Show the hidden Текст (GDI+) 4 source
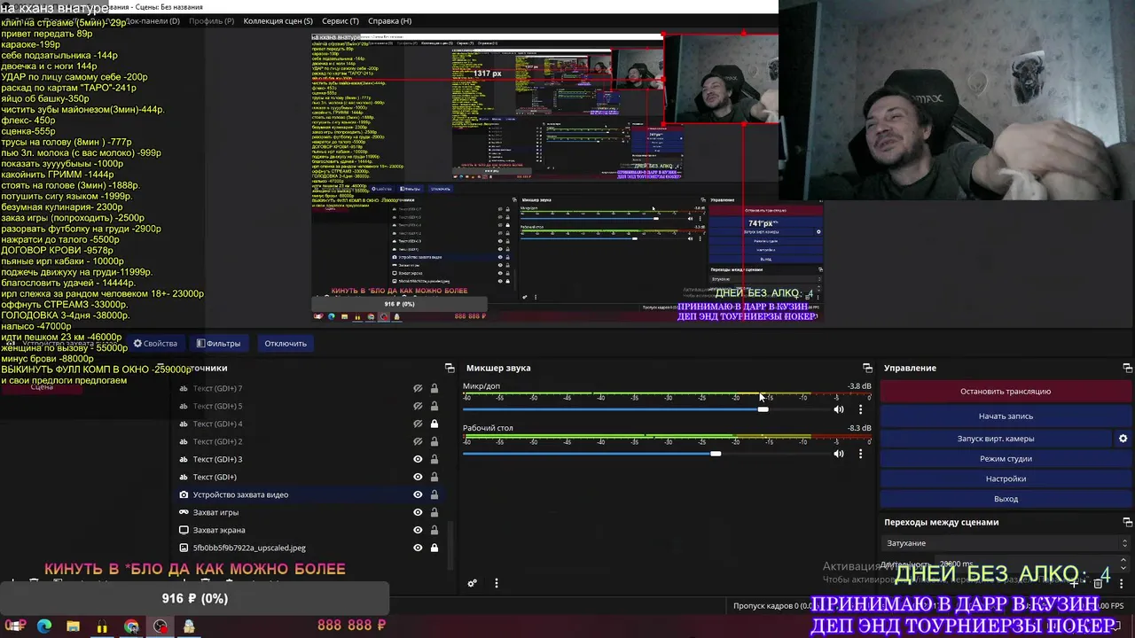Viewport: 1135px width, 638px height. click(418, 424)
